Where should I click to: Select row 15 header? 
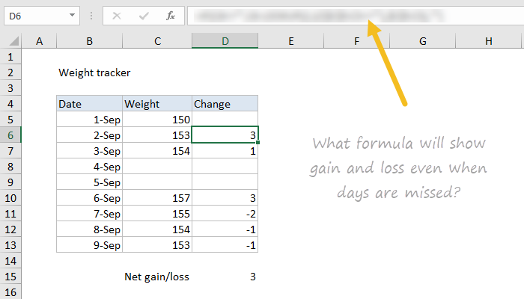click(11, 277)
